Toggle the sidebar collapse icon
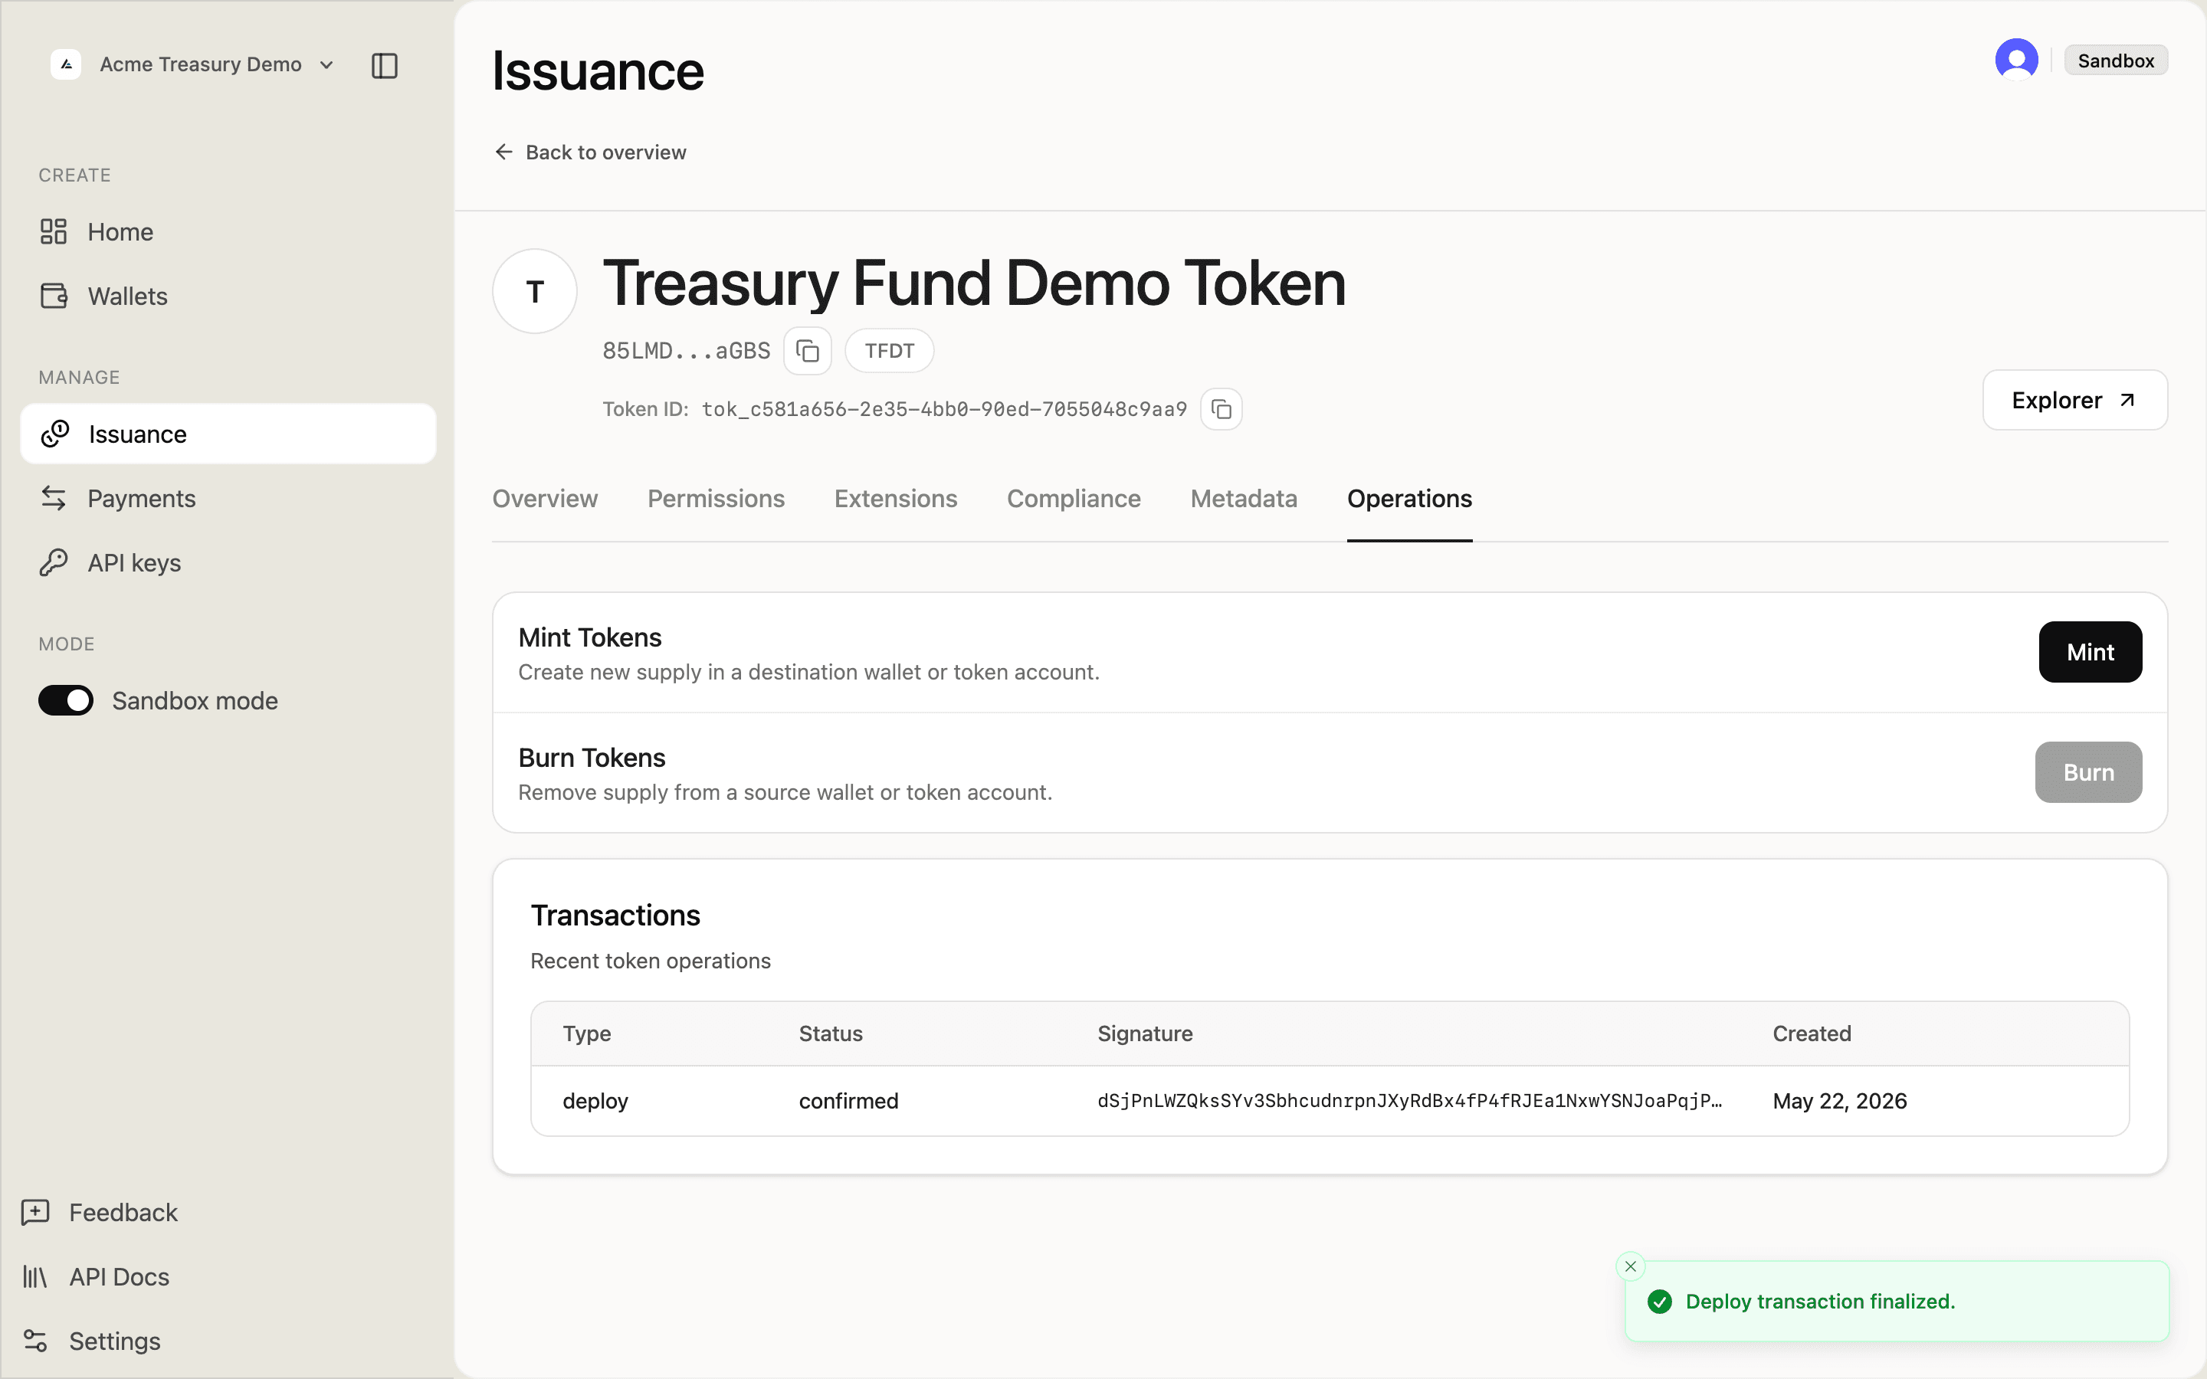The width and height of the screenshot is (2207, 1379). point(384,65)
